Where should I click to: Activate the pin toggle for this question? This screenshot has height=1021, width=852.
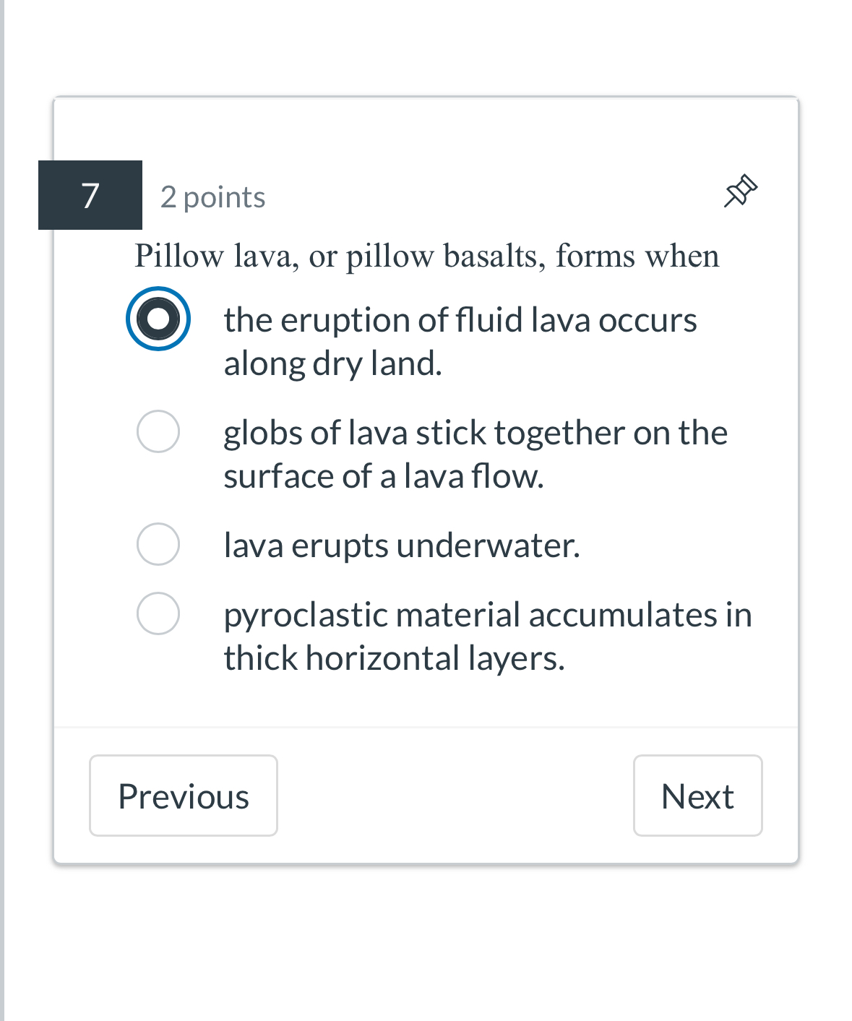pyautogui.click(x=740, y=191)
